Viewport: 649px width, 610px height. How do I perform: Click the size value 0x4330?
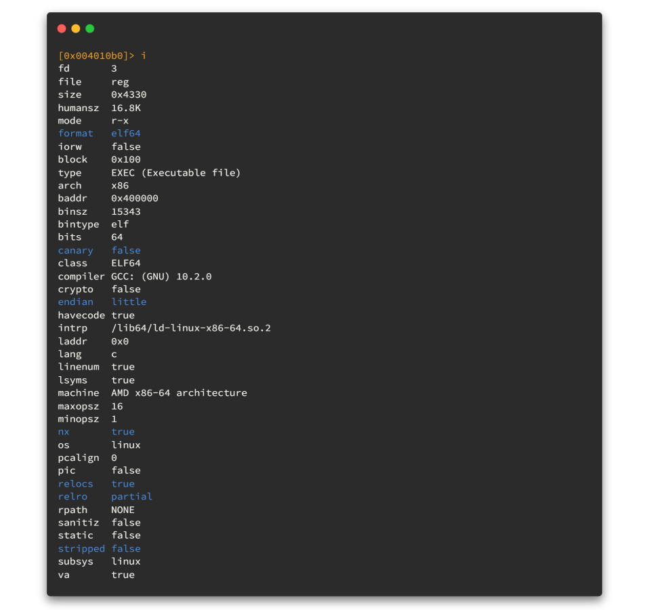click(129, 95)
